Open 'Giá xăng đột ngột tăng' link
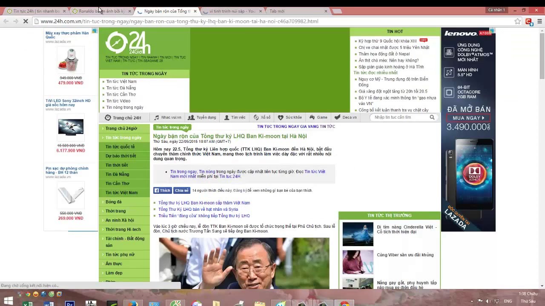 tap(393, 91)
